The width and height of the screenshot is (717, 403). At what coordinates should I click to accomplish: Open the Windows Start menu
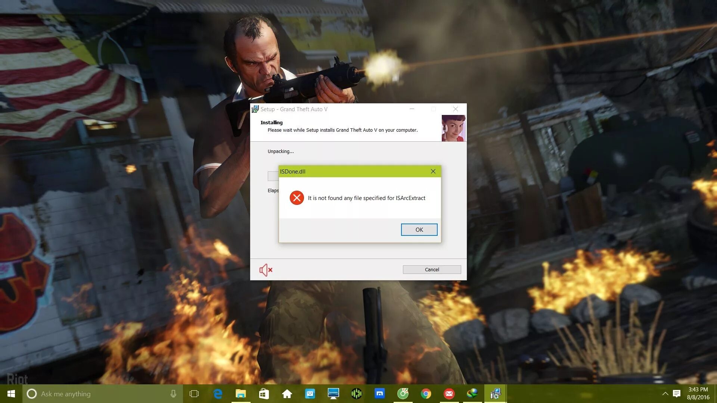(11, 394)
